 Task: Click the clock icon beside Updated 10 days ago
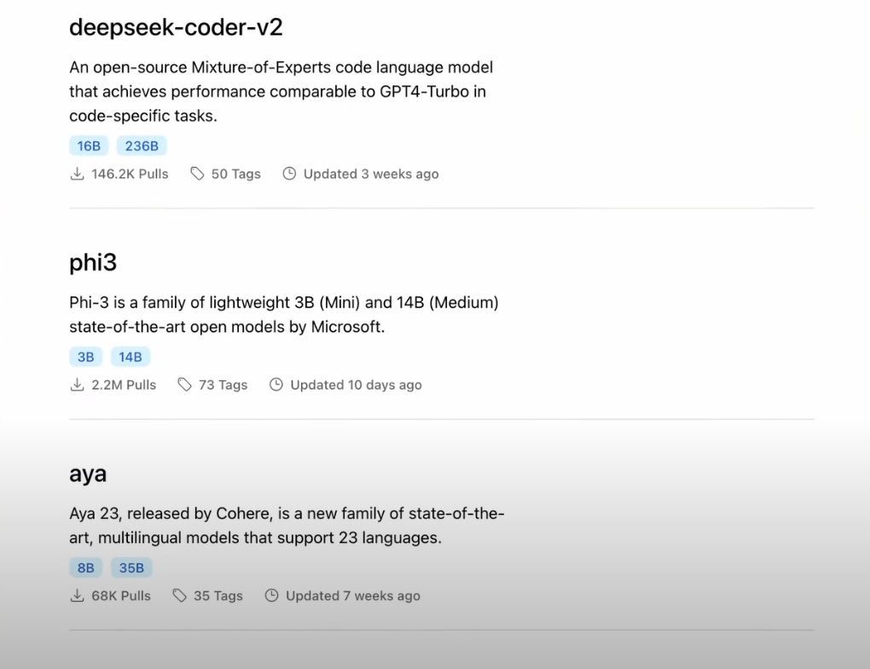(x=276, y=384)
